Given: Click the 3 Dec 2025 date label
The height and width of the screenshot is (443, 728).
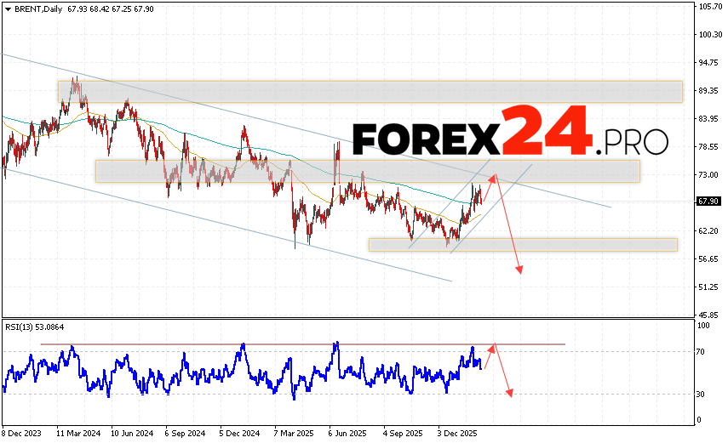Looking at the screenshot, I should [456, 432].
